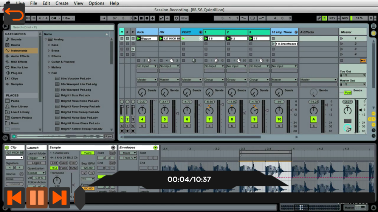Open the Options menu

point(96,3)
